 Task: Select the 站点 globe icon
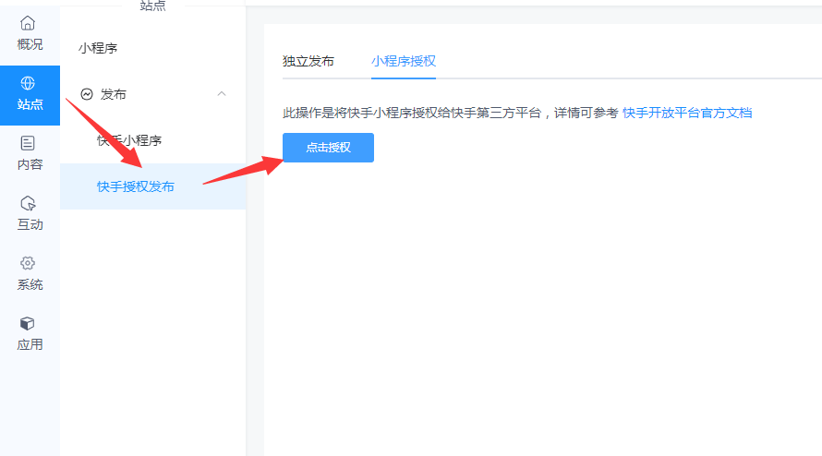pos(28,83)
